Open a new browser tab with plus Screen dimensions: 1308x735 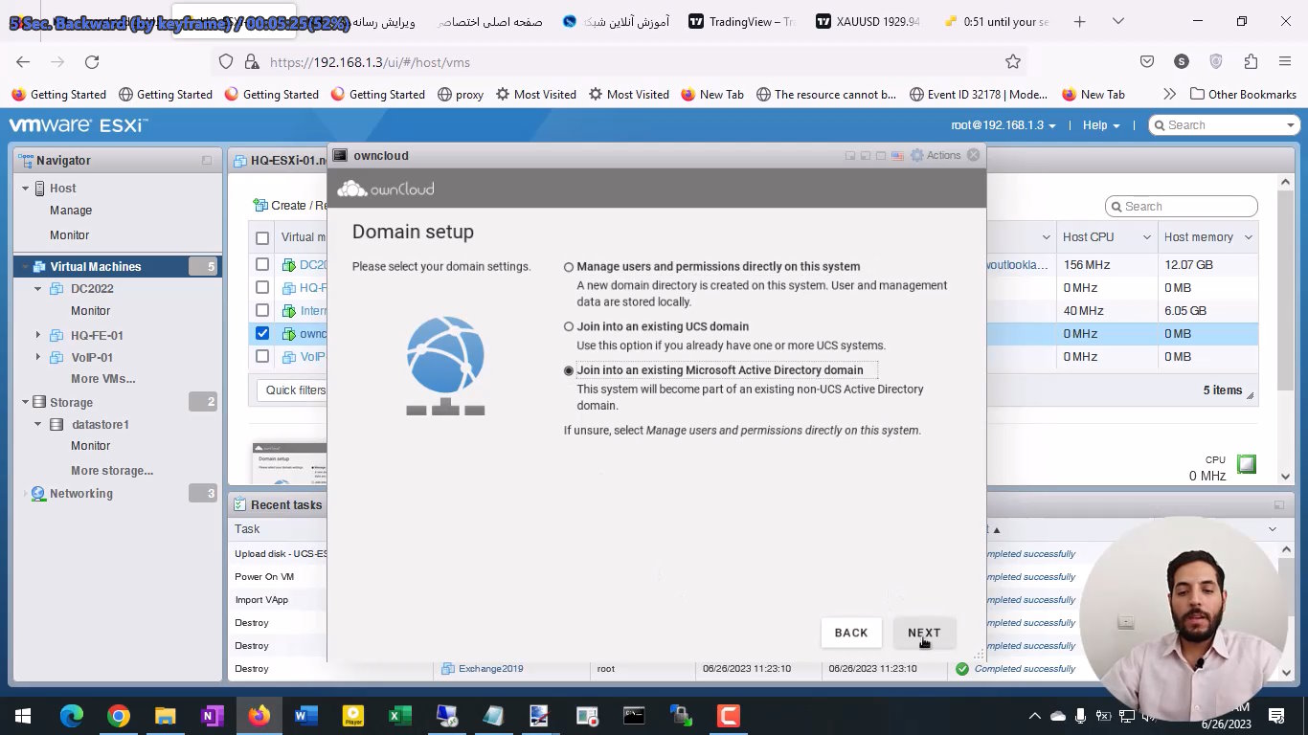click(1079, 21)
